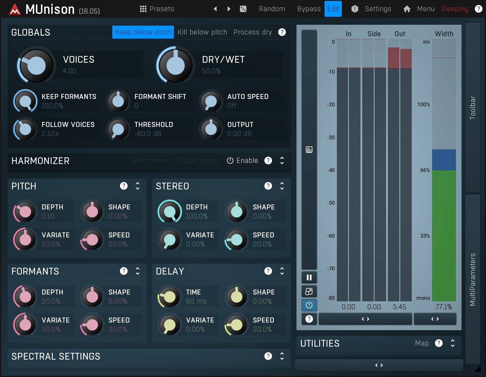486x377 pixels.
Task: Click Toggle voices in Harmonizer
Action: coord(198,161)
